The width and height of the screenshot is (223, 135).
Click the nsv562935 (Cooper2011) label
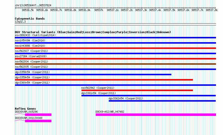click(32, 67)
